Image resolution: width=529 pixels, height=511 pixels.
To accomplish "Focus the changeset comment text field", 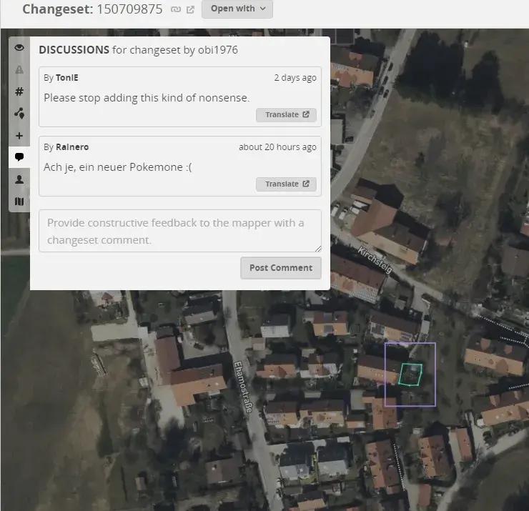I will pos(179,231).
